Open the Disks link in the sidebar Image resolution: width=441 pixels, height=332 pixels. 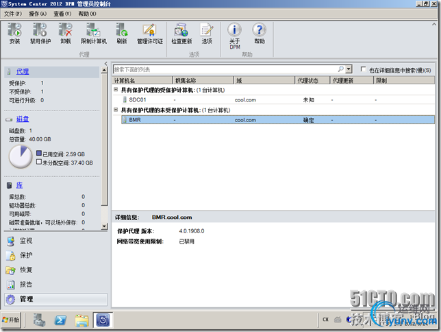tap(23, 119)
